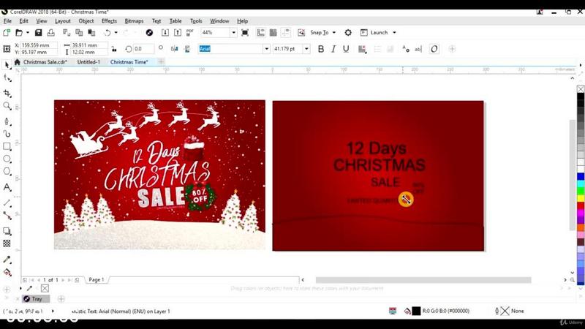Viewport: 585px width, 329px height.
Task: Open the Options gear icon
Action: (348, 32)
